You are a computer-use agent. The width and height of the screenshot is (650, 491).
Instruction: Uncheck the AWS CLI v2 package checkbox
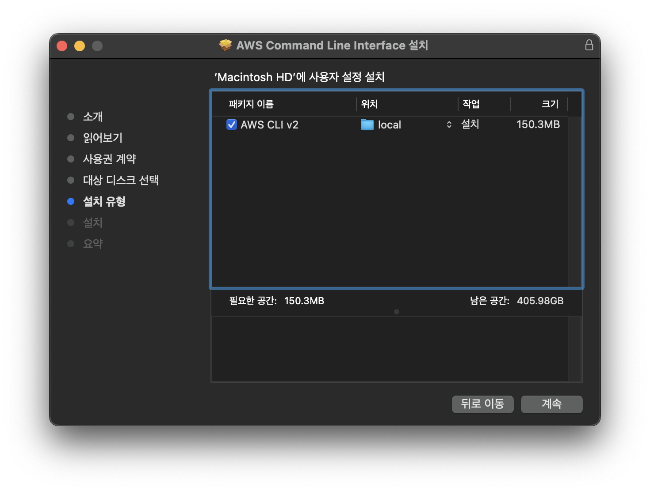[232, 125]
